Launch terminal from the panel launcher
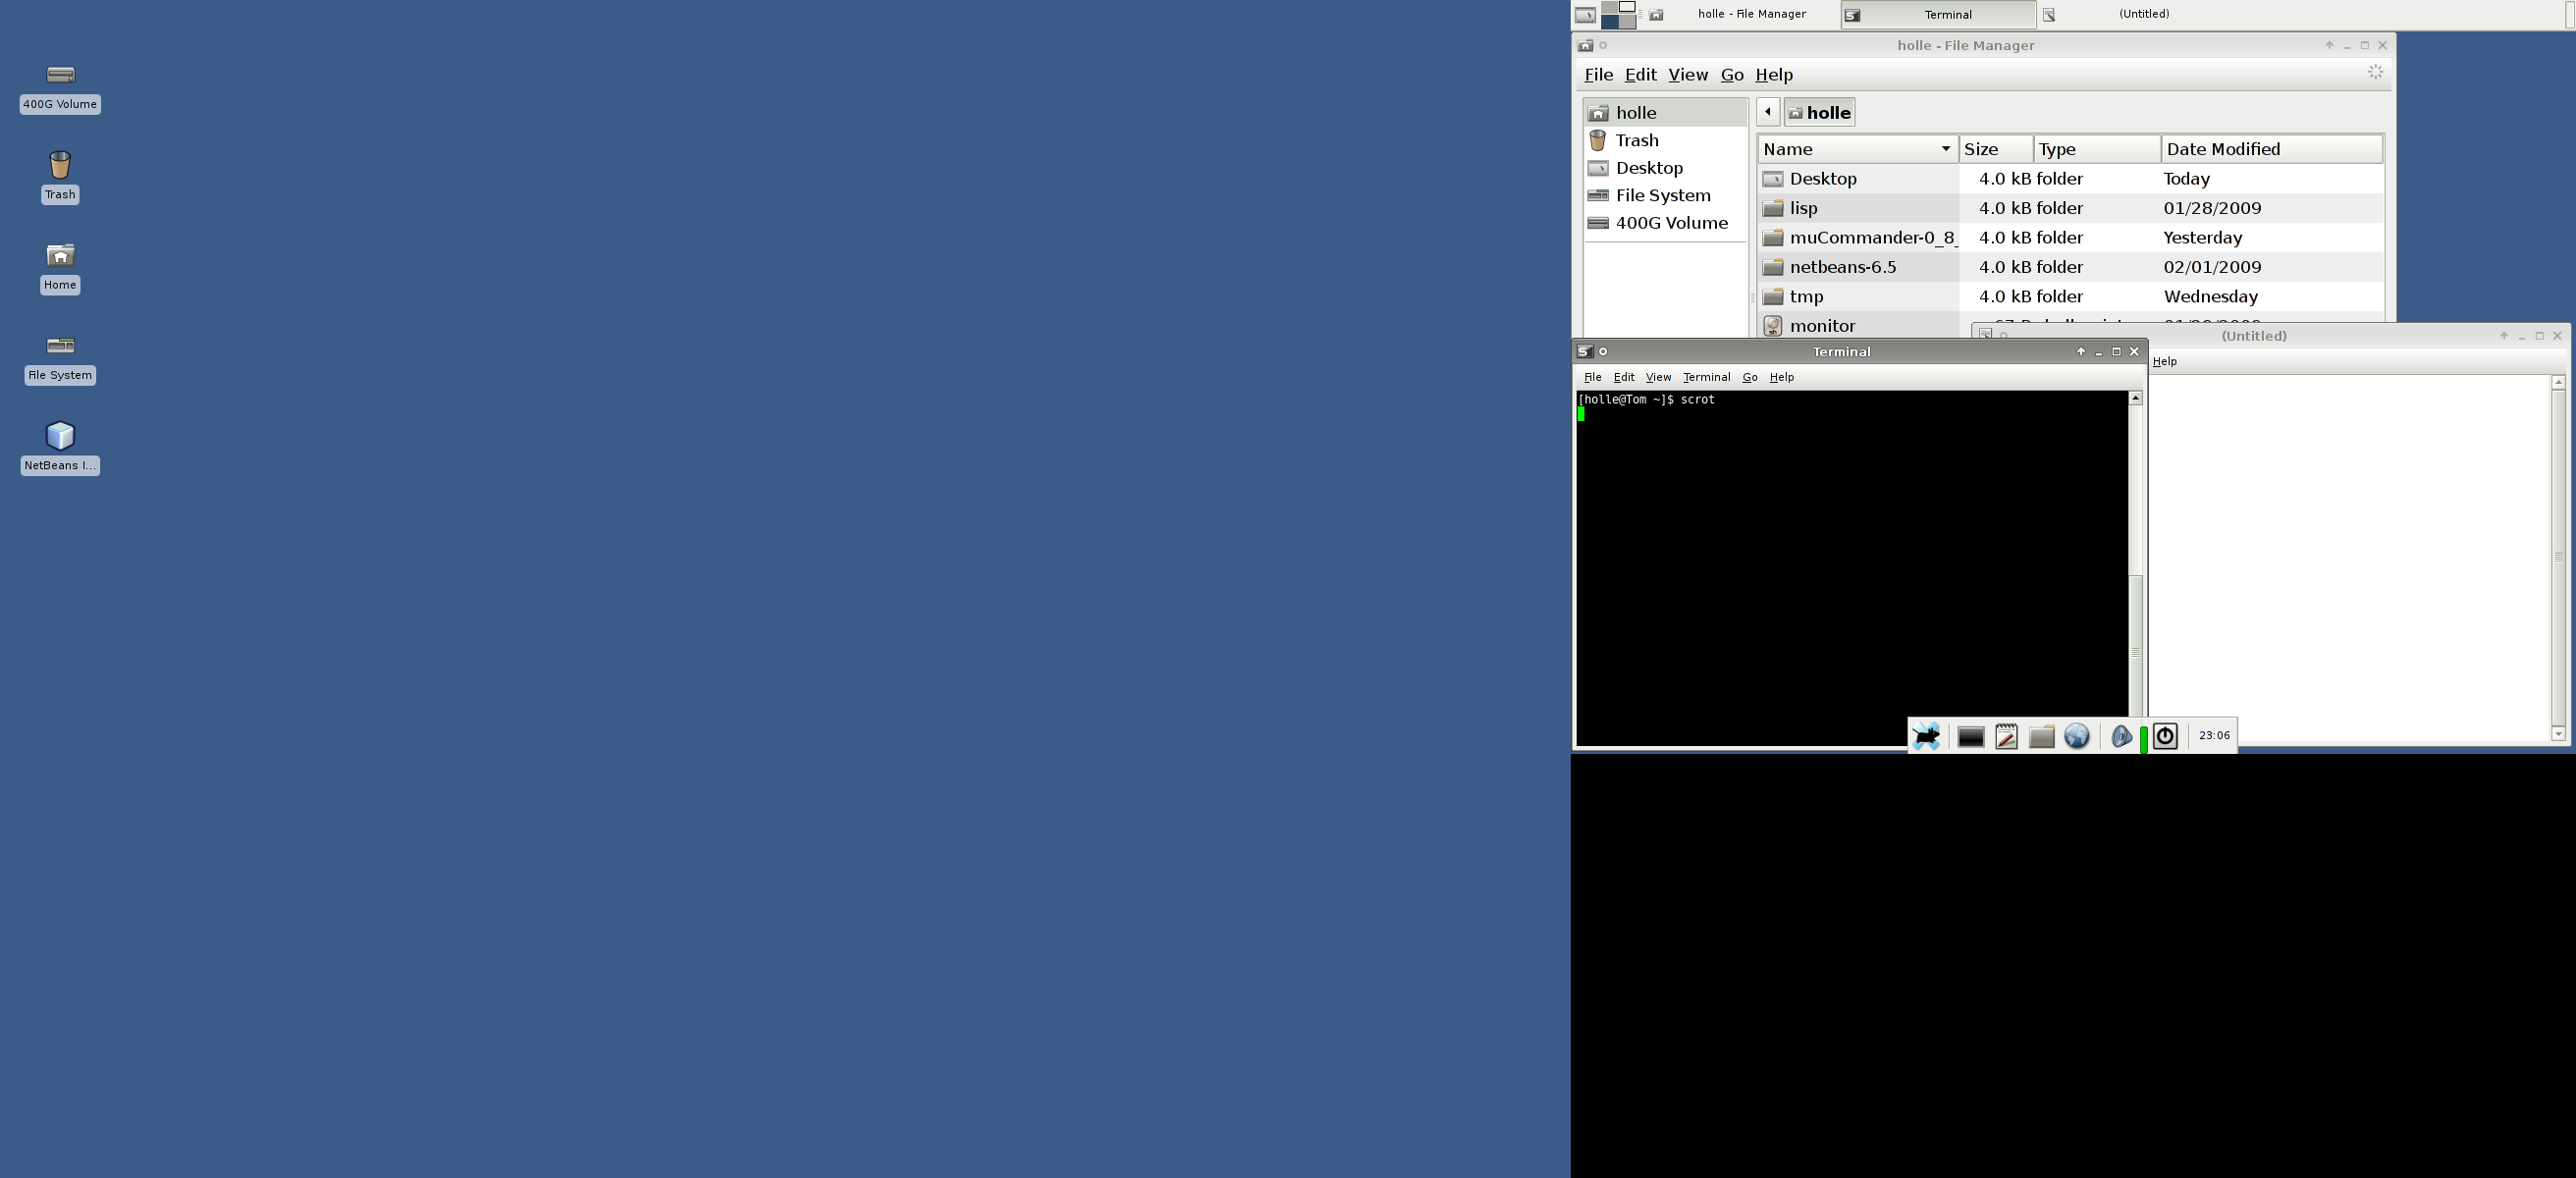2576x1178 pixels. tap(1970, 737)
